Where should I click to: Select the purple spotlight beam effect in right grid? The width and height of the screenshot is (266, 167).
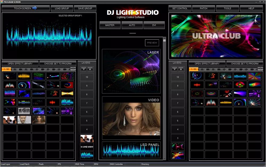coord(240,94)
